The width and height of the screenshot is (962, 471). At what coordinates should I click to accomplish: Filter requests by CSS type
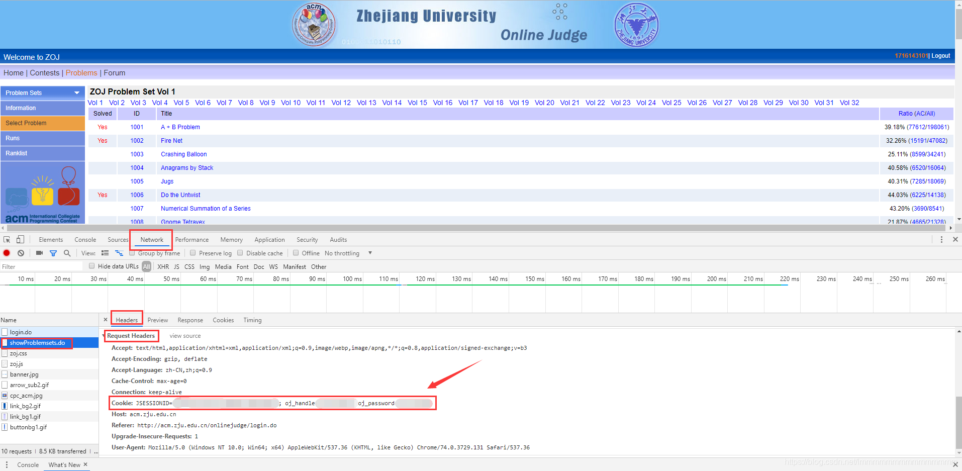tap(189, 267)
